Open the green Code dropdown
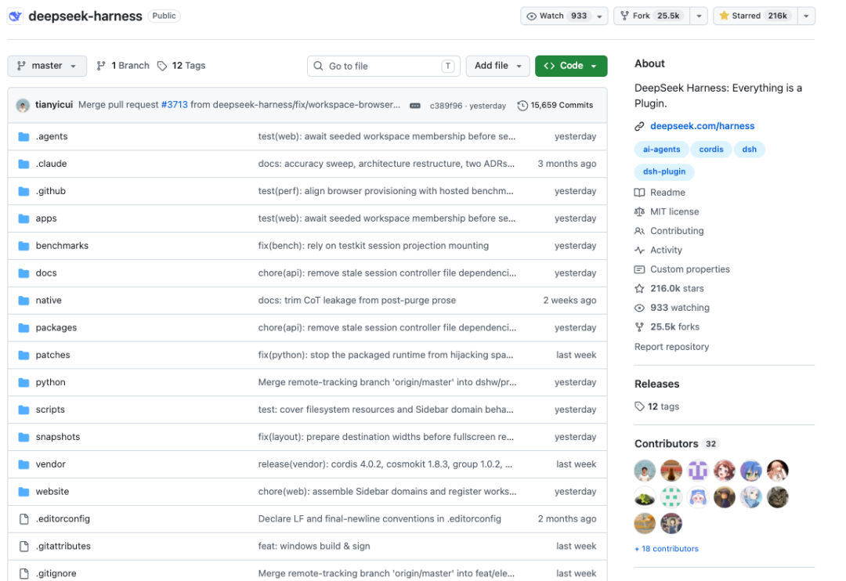Viewport: 846px width, 581px height. (x=571, y=66)
